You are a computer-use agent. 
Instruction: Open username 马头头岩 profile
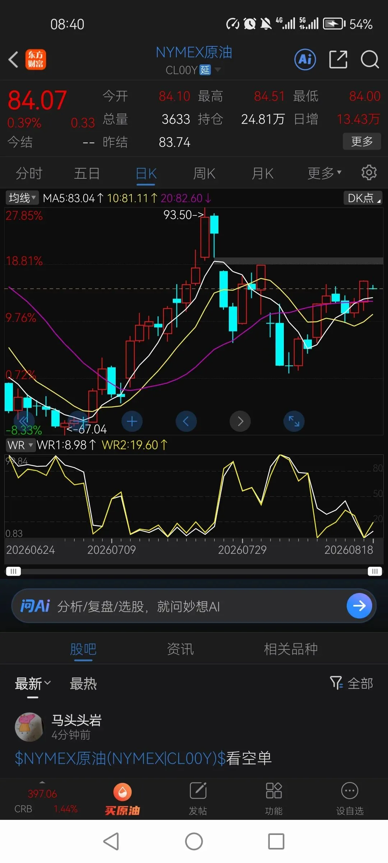(x=77, y=720)
